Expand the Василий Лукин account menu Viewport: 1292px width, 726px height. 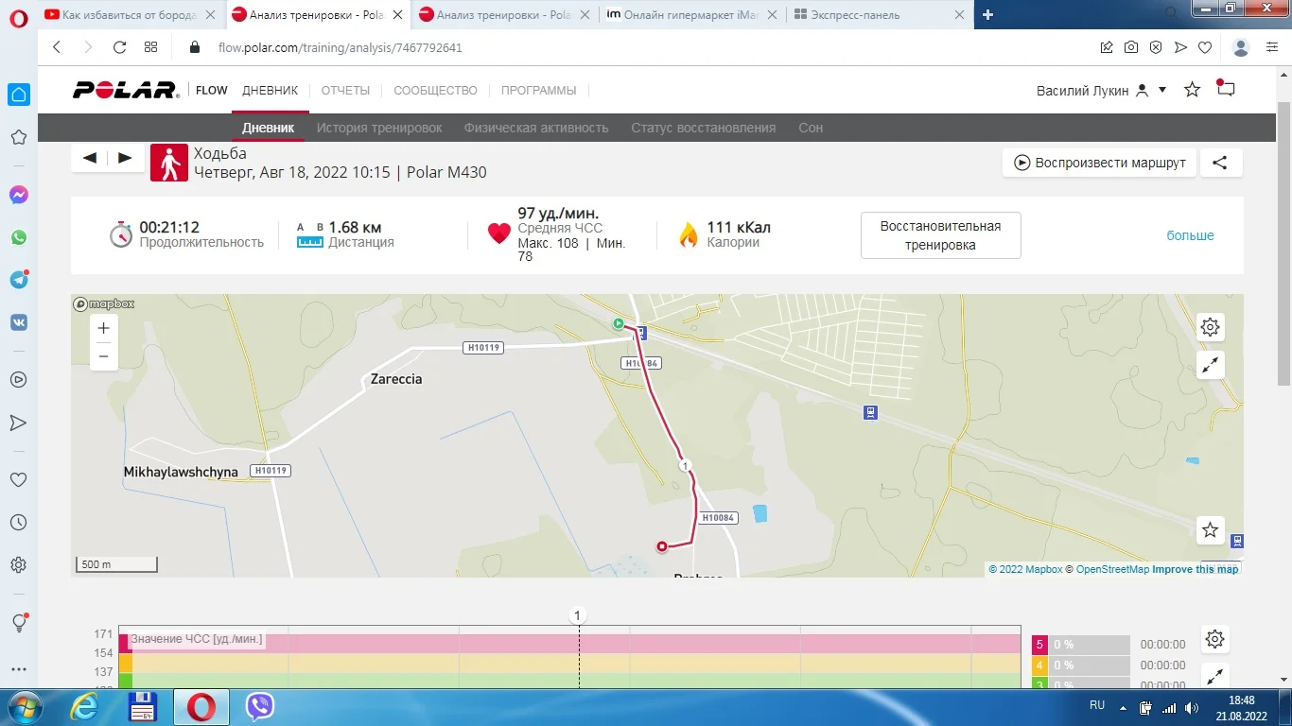[1102, 91]
